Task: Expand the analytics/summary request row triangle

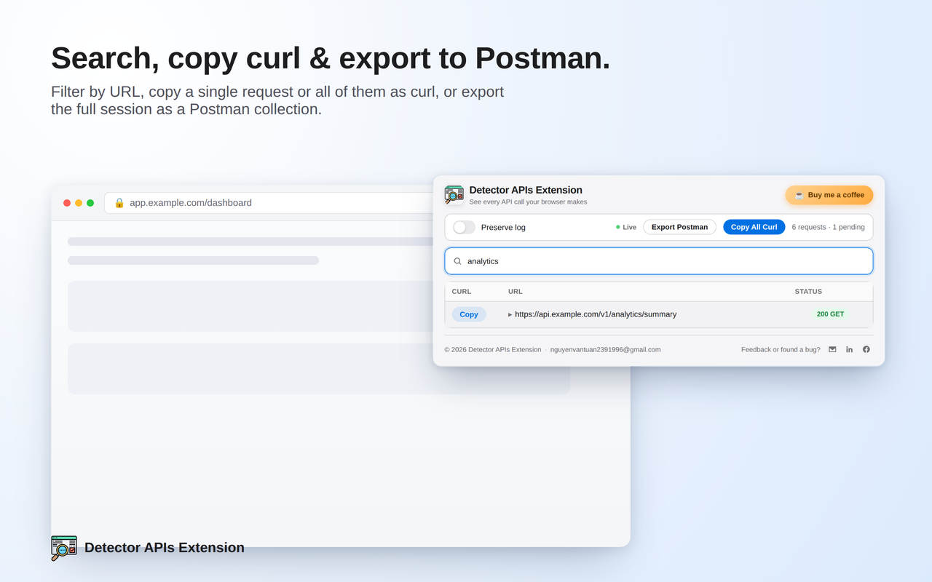Action: (510, 315)
